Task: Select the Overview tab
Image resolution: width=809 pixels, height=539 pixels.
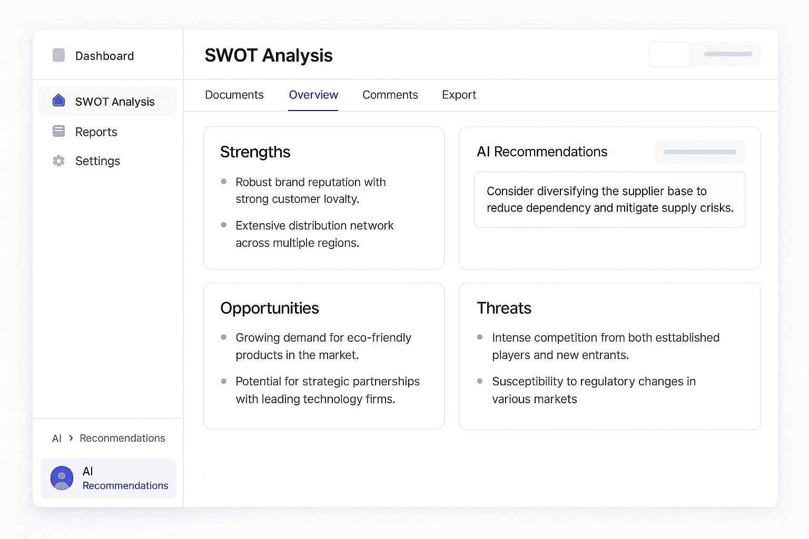Action: tap(313, 95)
